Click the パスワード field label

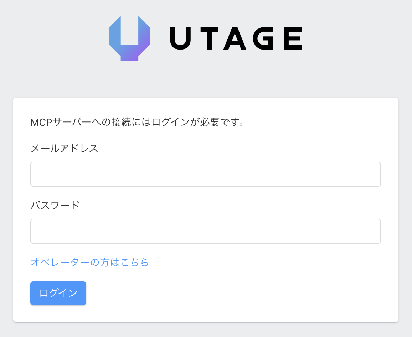(x=55, y=205)
